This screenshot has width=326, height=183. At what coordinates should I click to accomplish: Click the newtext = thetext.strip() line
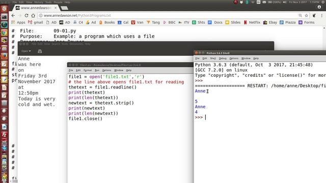pos(101,103)
